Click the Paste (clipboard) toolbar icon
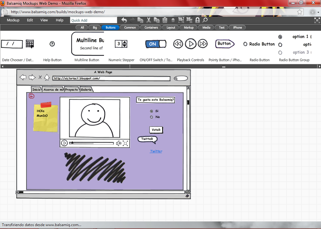The image size is (321, 229). point(165,20)
